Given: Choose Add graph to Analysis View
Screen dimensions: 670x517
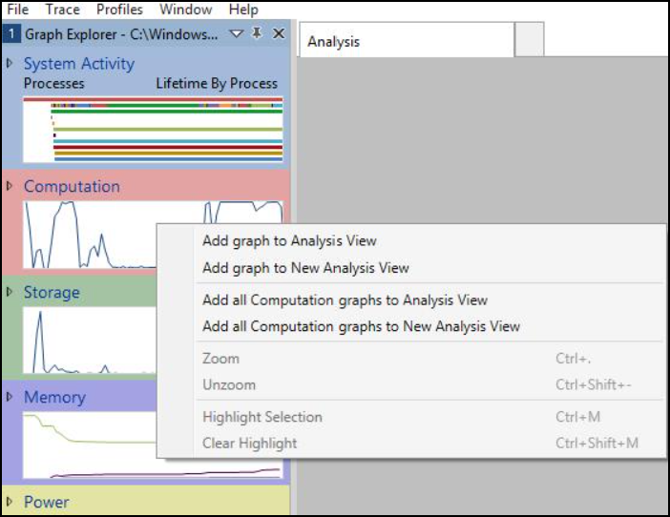Looking at the screenshot, I should [x=289, y=241].
